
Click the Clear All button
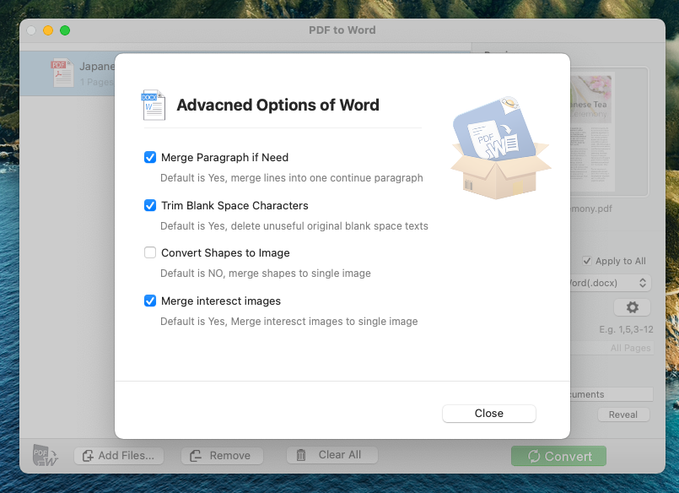[x=332, y=455]
